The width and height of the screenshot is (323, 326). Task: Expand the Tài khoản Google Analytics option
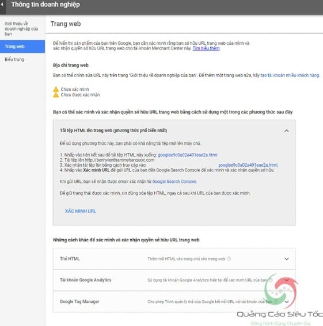287,280
